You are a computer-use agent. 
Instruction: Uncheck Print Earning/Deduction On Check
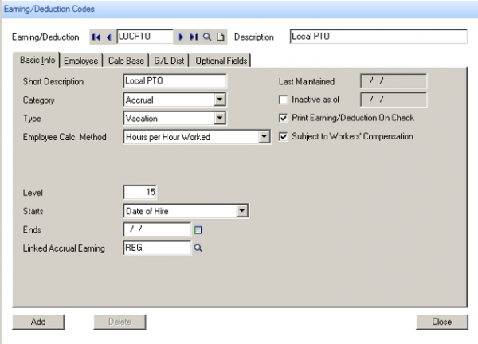284,118
